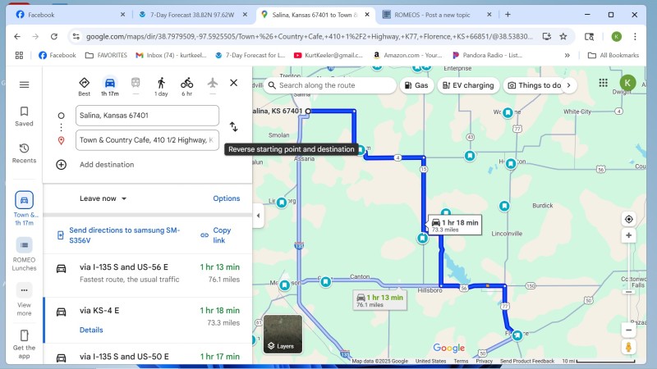Select Best travel mode
Image resolution: width=657 pixels, height=369 pixels.
tap(85, 87)
